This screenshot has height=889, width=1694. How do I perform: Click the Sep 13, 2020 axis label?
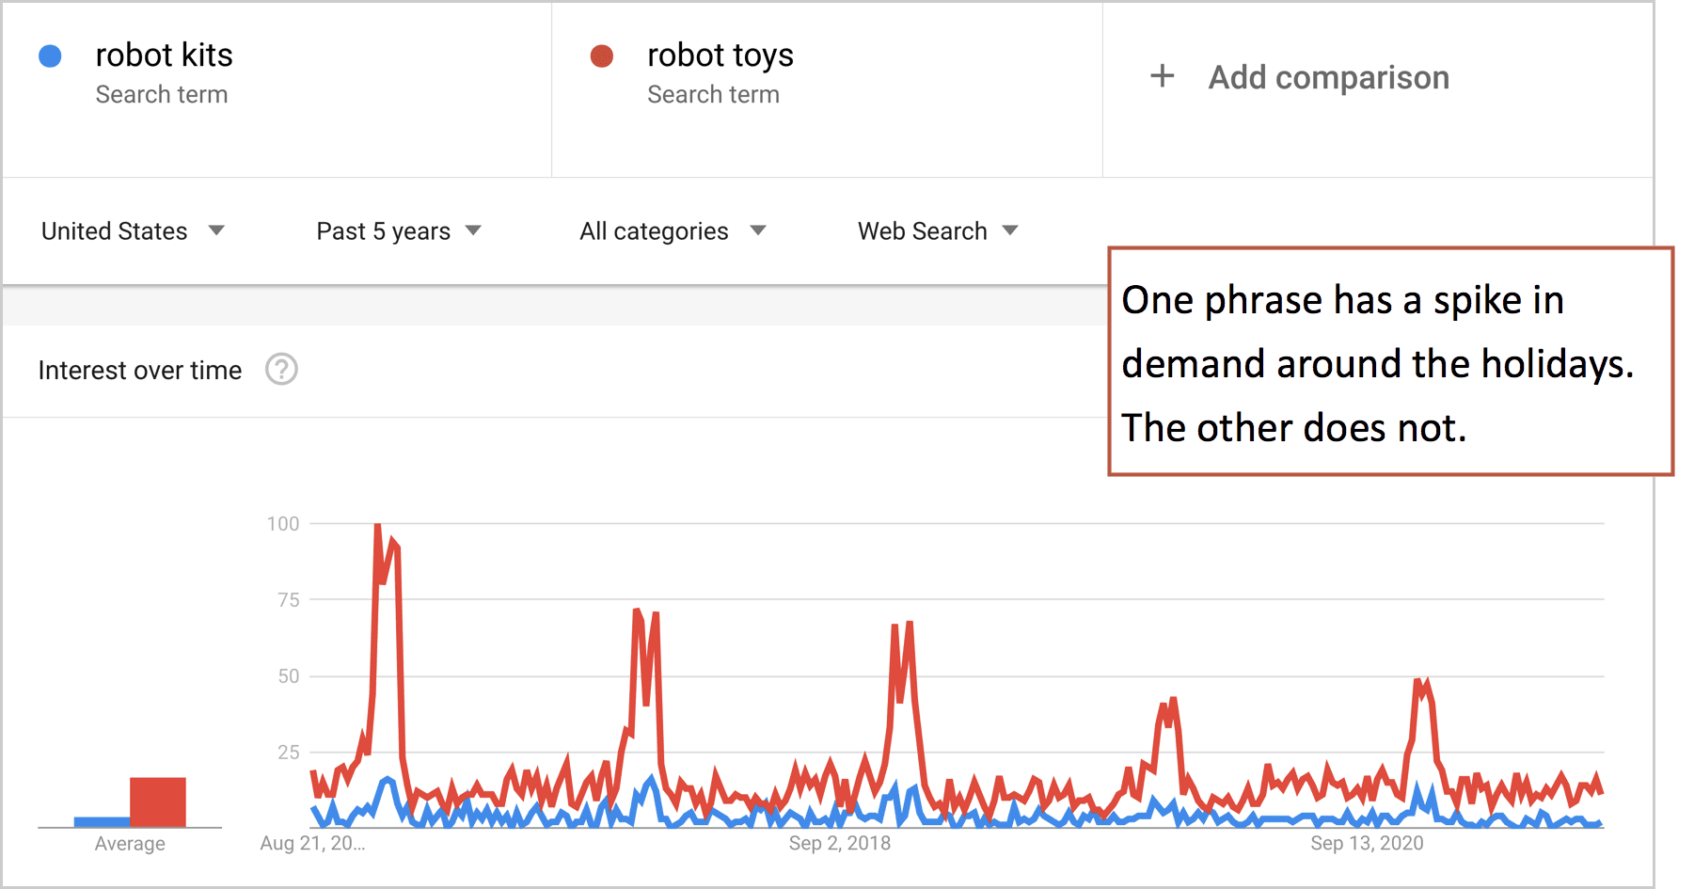[1367, 843]
